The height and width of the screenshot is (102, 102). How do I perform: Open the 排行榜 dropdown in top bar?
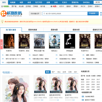pyautogui.click(x=98, y=2)
